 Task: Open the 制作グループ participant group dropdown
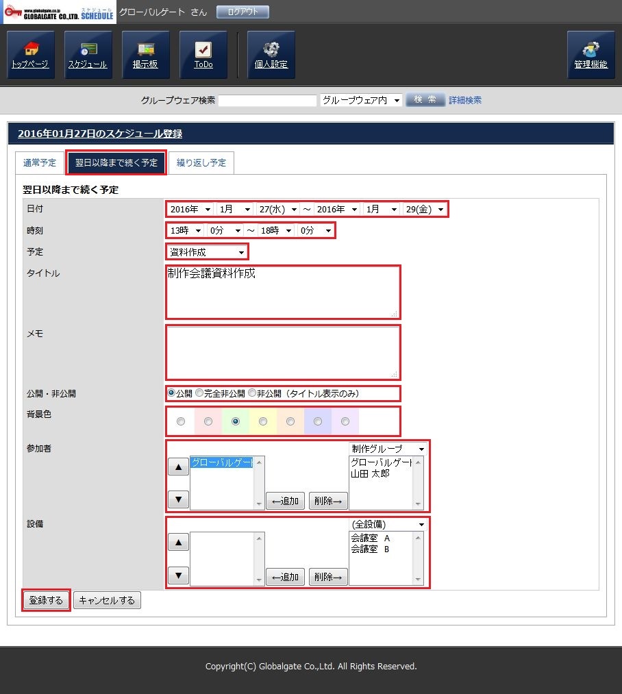pyautogui.click(x=387, y=449)
